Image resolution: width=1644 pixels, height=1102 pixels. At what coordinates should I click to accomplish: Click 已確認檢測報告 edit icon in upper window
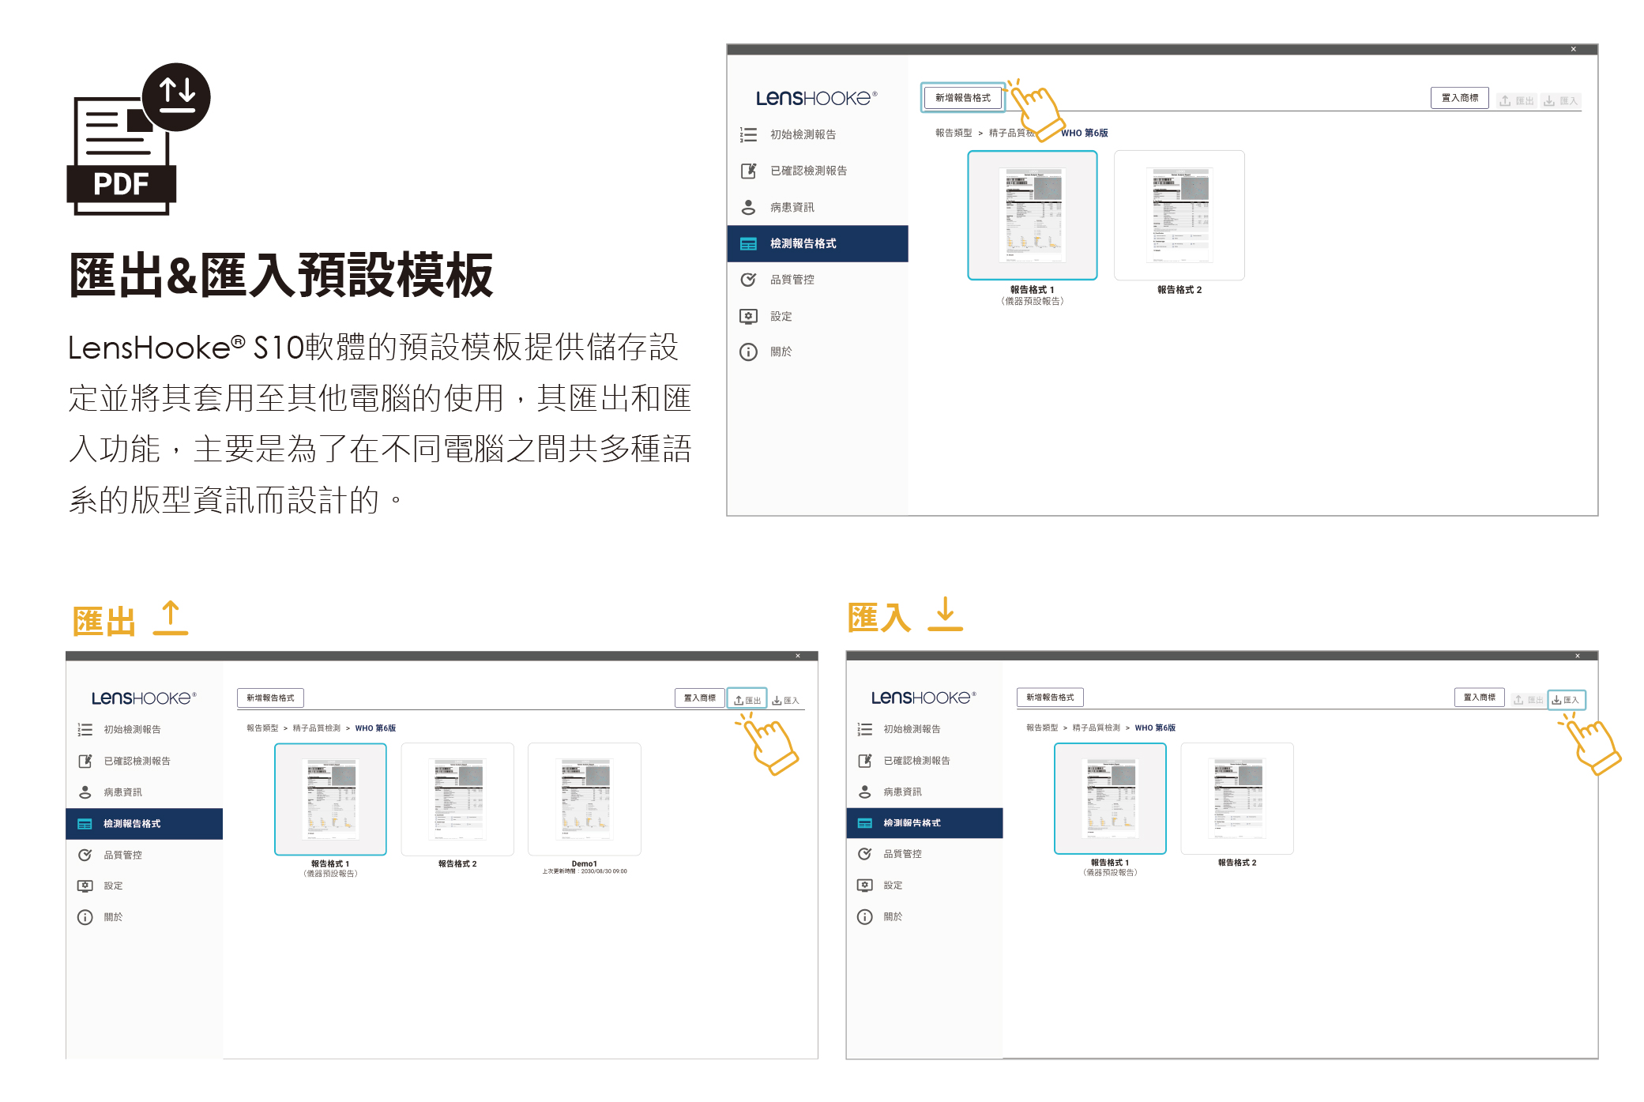pyautogui.click(x=747, y=171)
